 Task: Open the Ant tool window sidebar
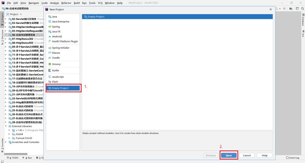pos(303,34)
